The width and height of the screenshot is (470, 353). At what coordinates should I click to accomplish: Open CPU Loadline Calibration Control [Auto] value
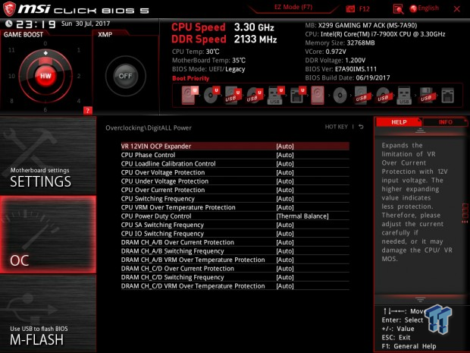(285, 163)
